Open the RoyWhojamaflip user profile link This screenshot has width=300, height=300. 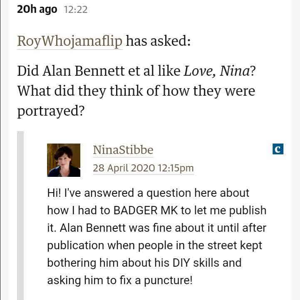(70, 41)
